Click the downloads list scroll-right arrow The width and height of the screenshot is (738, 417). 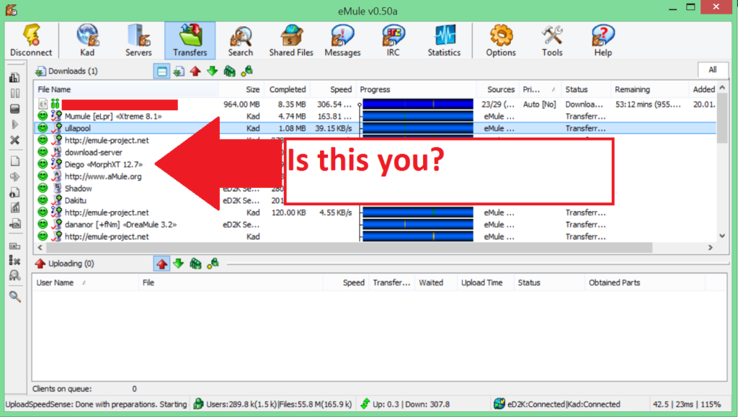711,247
